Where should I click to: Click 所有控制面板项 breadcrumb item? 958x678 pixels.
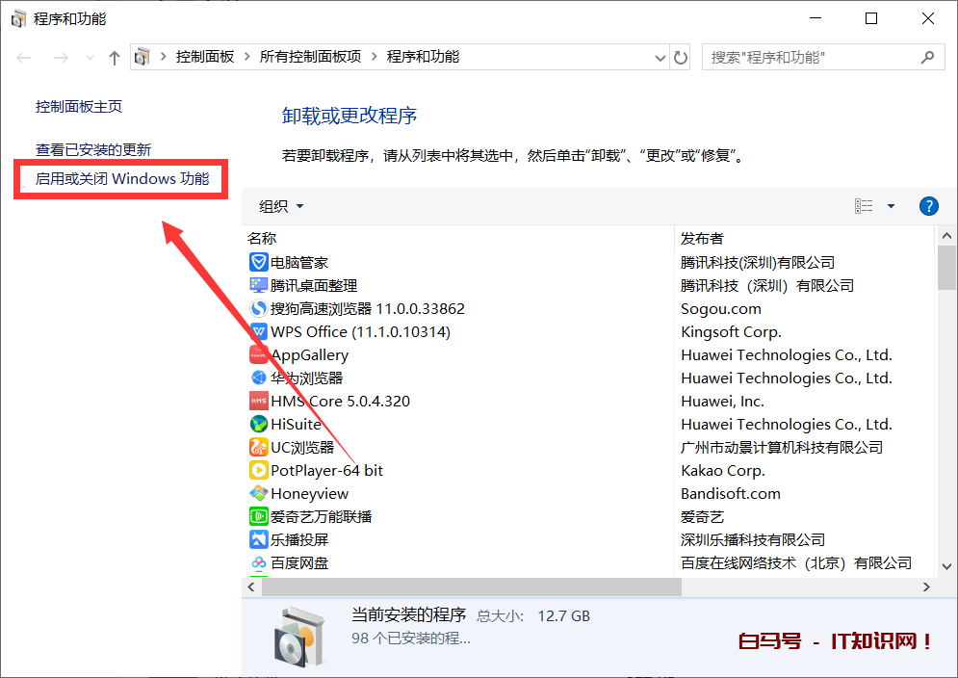(x=310, y=57)
